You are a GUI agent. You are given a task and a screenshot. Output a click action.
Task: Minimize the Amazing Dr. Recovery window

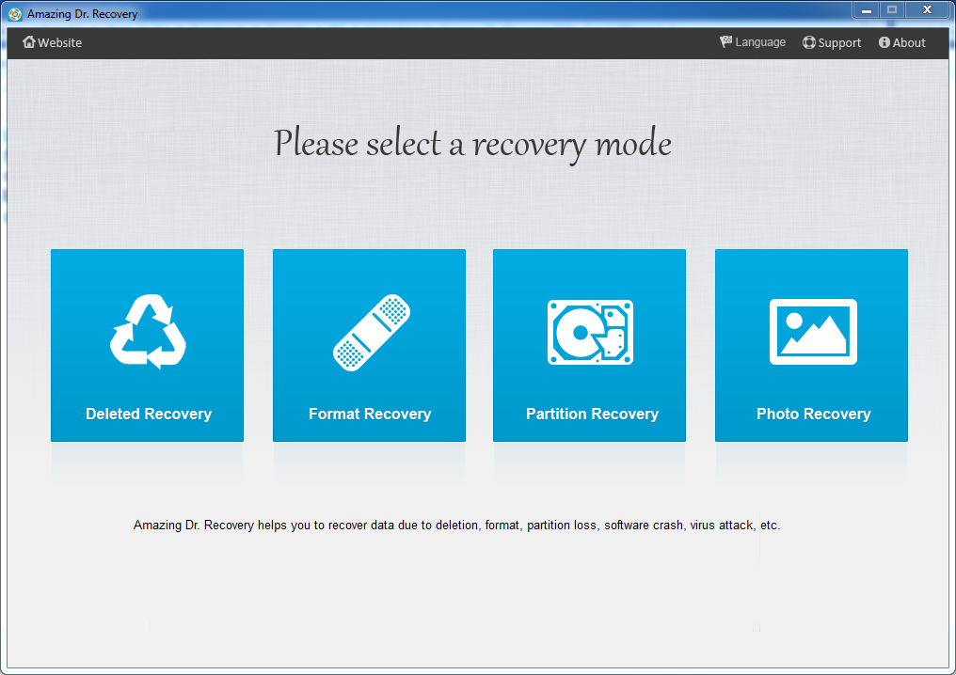(866, 10)
